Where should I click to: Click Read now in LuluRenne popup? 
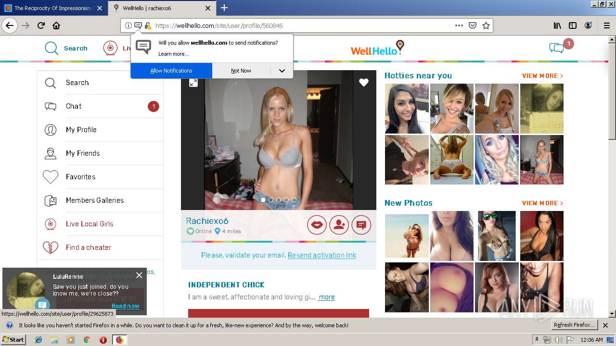point(126,306)
